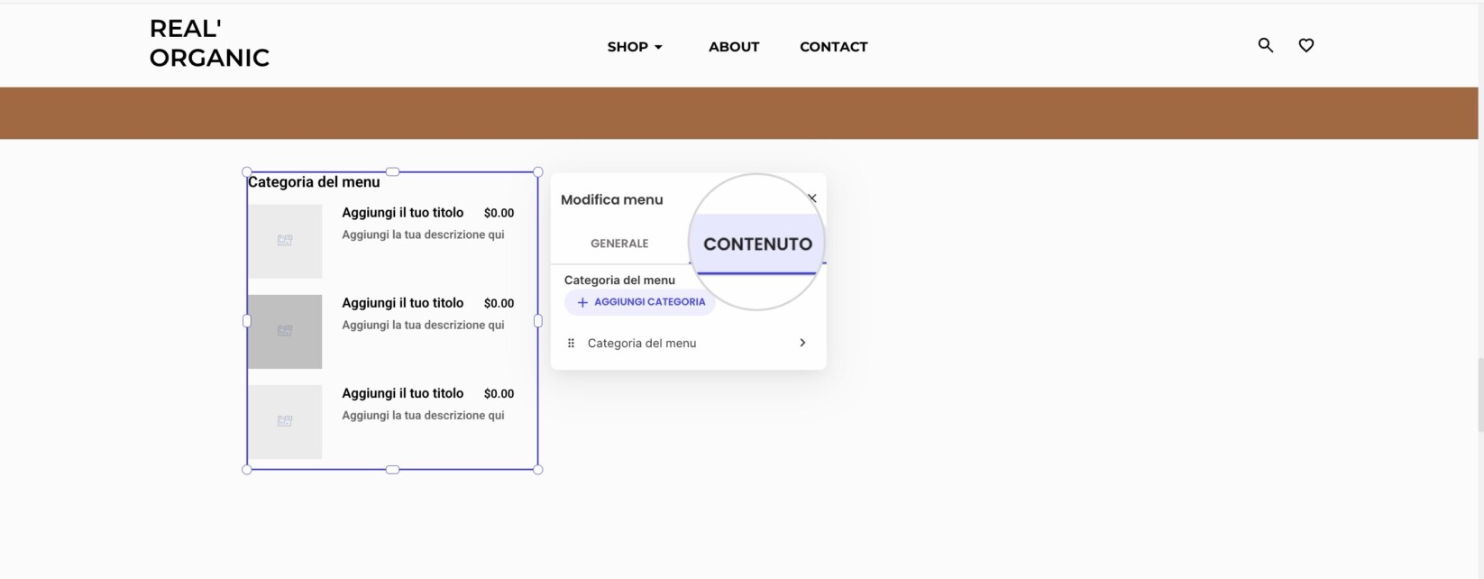Open the SHOP dropdown menu
The width and height of the screenshot is (1484, 579).
[635, 47]
